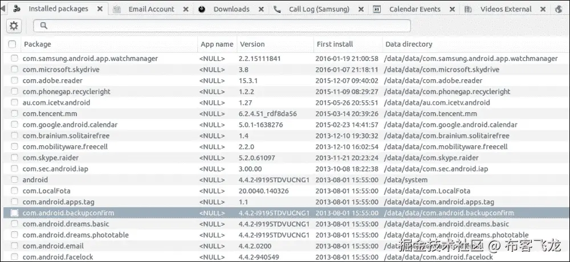Sort by the First install column
This screenshot has height=262, width=570.
point(347,44)
